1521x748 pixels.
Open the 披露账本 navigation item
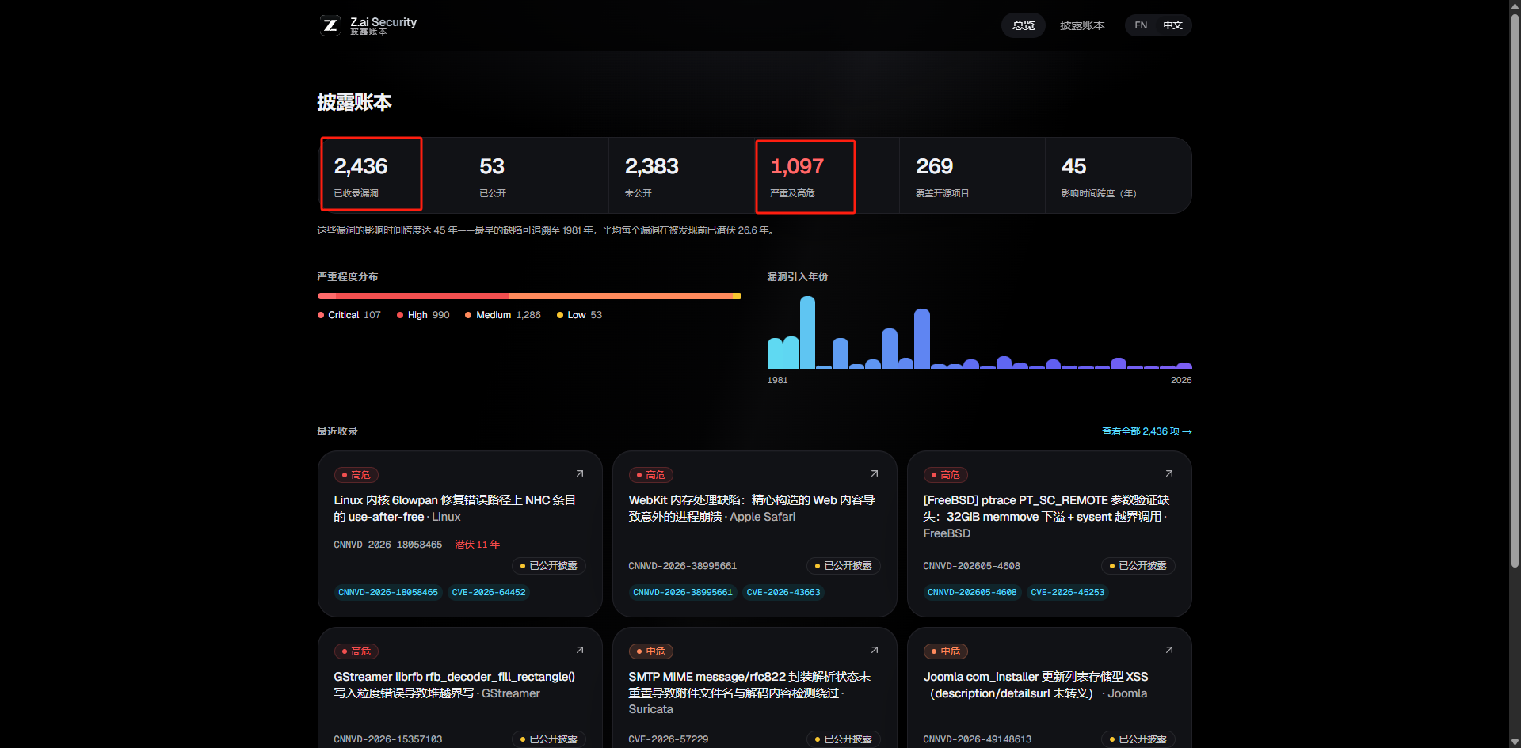1082,25
